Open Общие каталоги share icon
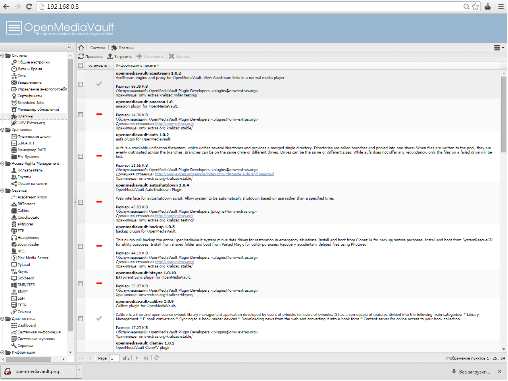The image size is (508, 381). [x=14, y=184]
